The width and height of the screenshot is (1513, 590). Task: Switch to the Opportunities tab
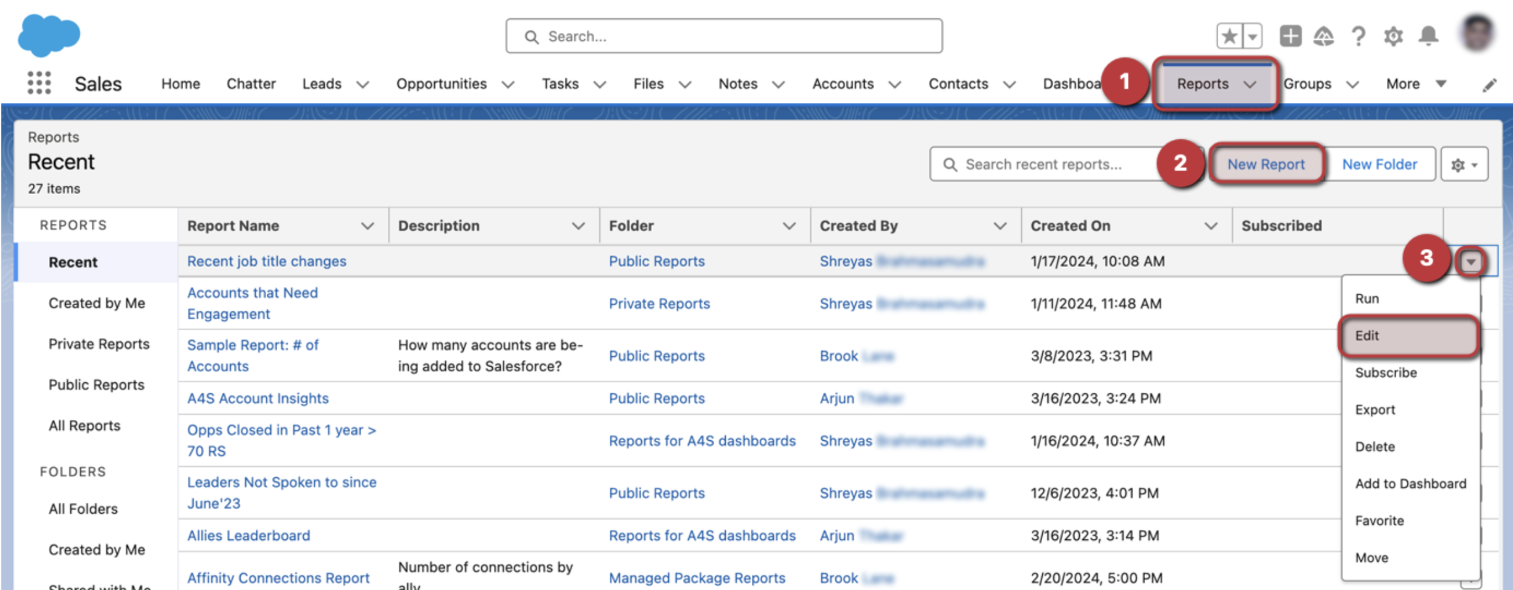point(441,83)
